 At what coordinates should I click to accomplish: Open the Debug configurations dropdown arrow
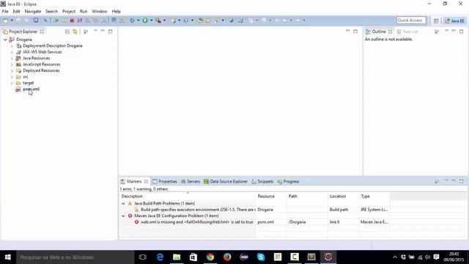point(139,21)
